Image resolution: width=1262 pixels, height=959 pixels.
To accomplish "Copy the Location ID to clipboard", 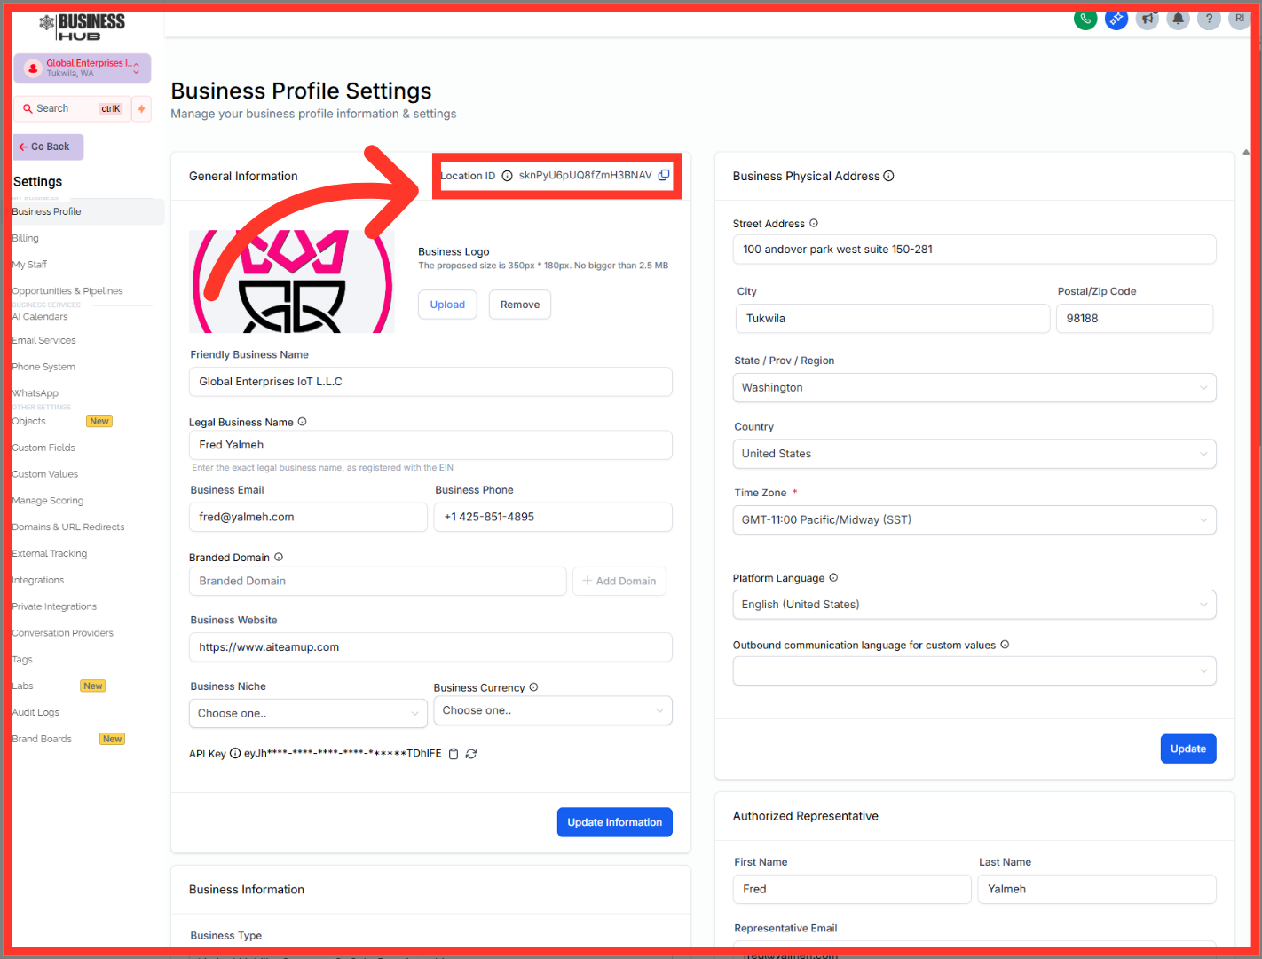I will pos(664,175).
